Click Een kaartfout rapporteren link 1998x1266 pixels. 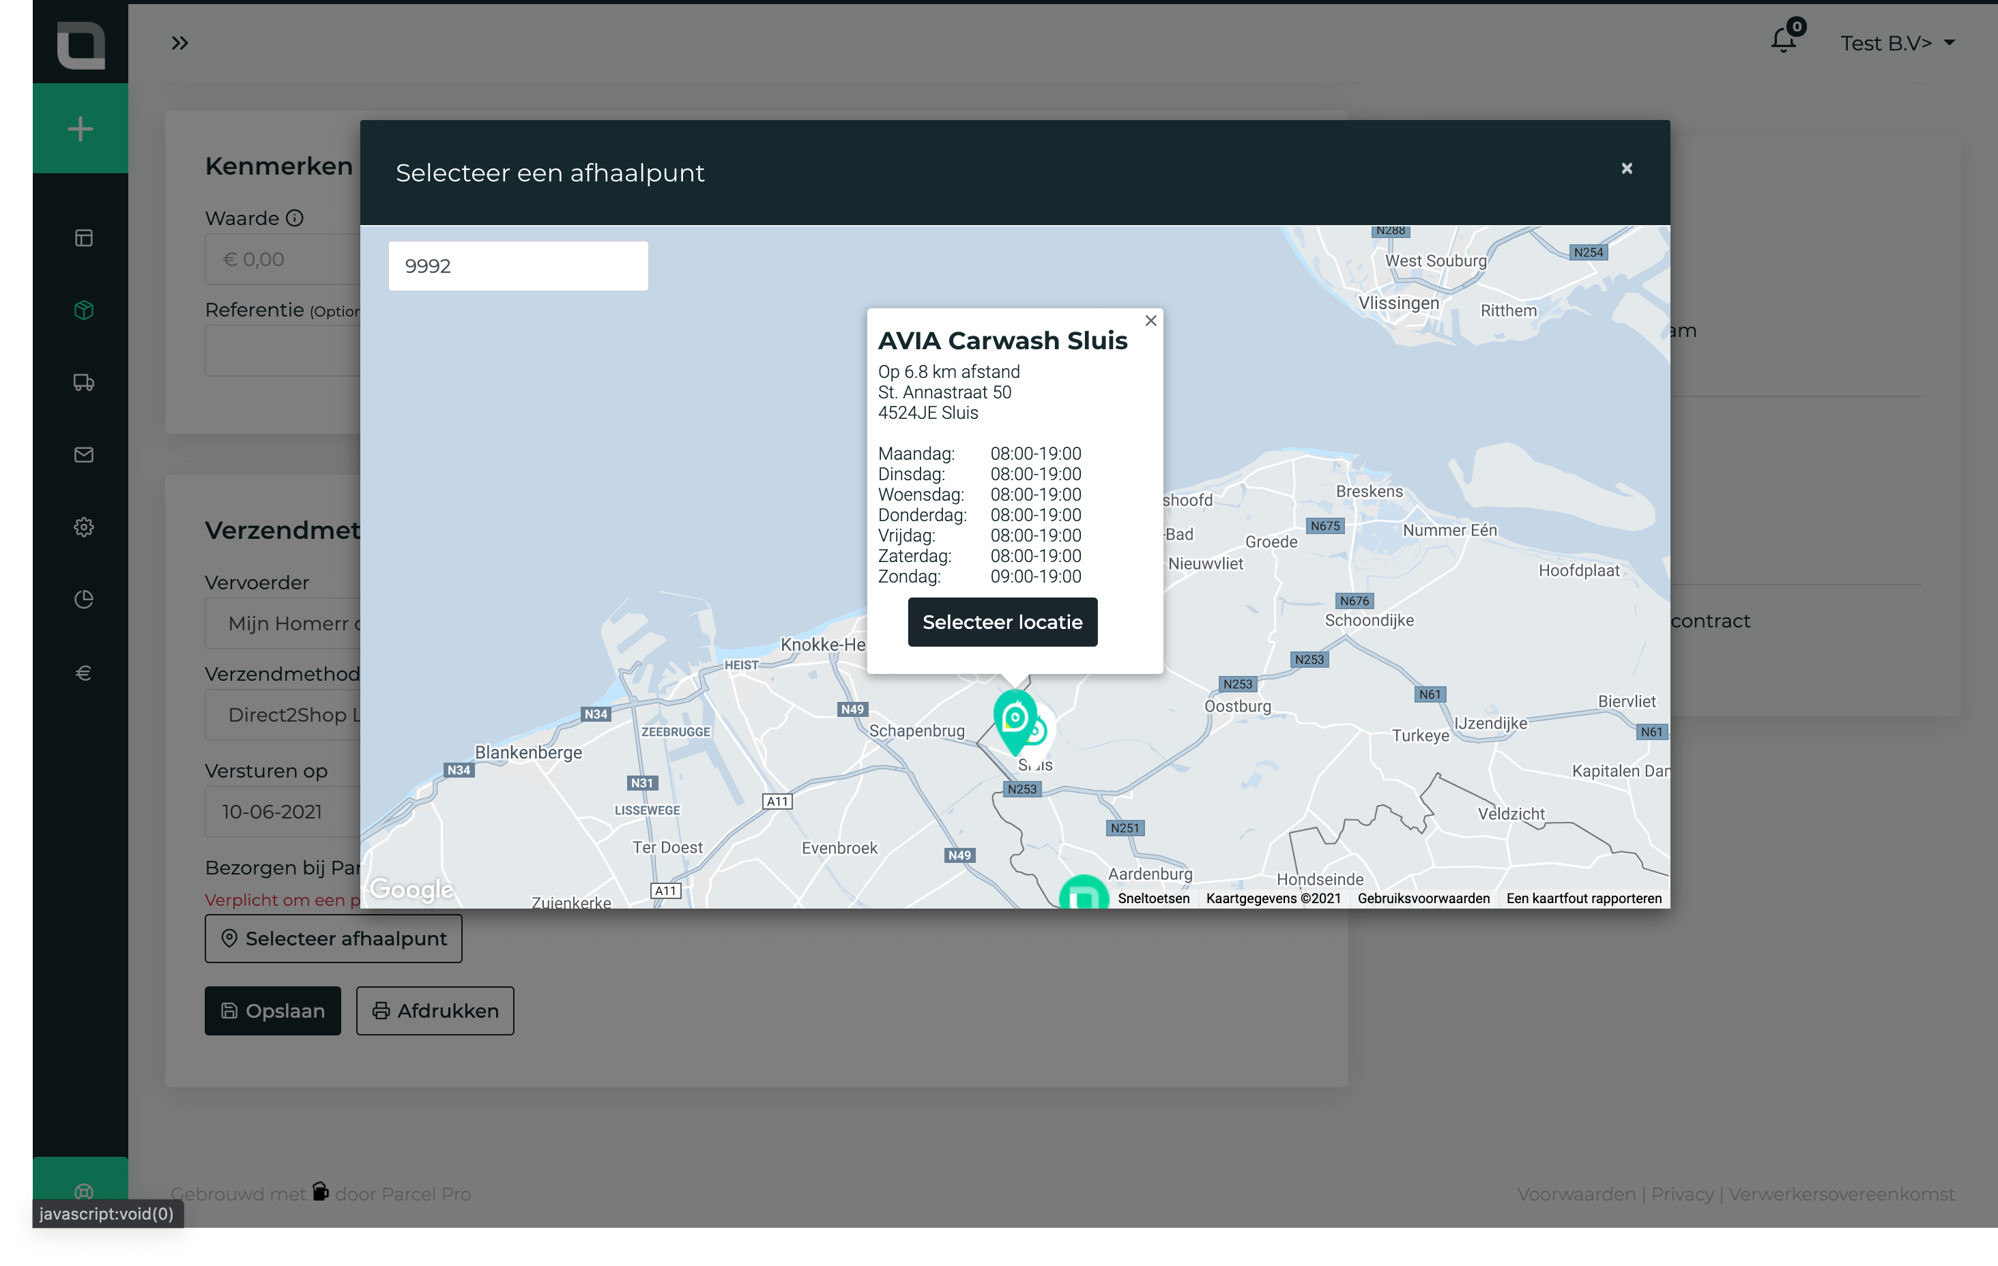coord(1583,898)
